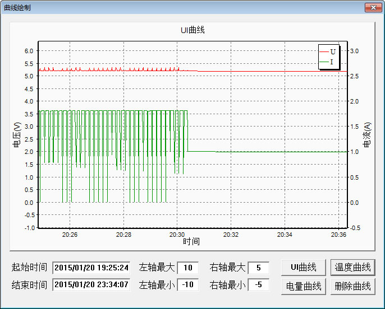Click the 时间 x-axis label

tap(191, 241)
